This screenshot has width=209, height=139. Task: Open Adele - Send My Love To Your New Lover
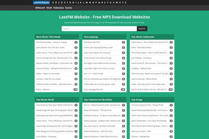148,84
